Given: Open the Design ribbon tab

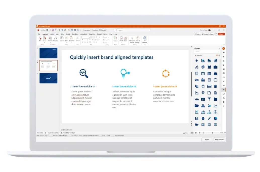Looking at the screenshot, I should click(68, 34).
